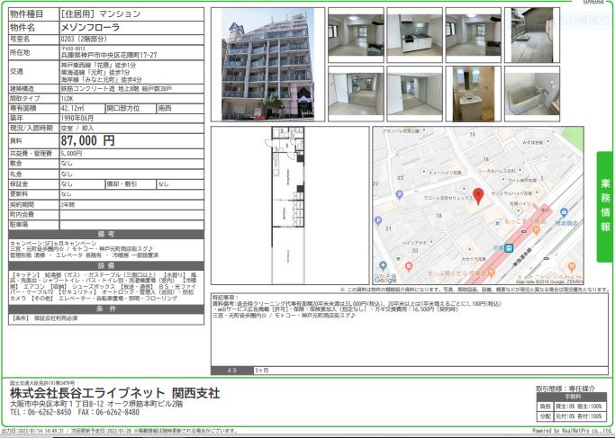Click the occupancy status 空室 / 即入
This screenshot has width=615, height=438.
click(x=77, y=128)
